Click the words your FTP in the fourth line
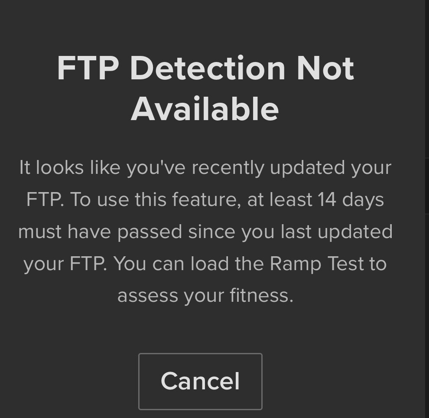429x418 pixels. click(65, 264)
